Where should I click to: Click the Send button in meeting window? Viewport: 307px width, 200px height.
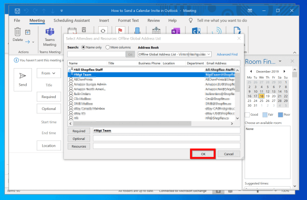point(23,80)
